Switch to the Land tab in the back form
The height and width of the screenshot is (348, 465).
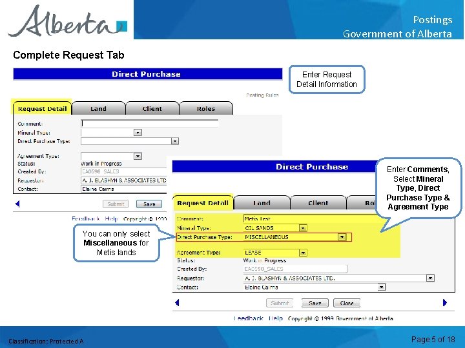point(98,108)
